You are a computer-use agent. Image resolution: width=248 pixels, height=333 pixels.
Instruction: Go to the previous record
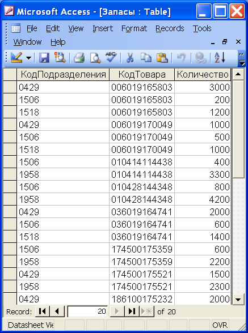[x=57, y=311]
